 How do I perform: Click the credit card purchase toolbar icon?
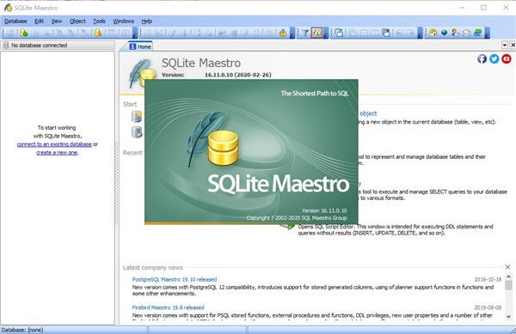pyautogui.click(x=478, y=33)
